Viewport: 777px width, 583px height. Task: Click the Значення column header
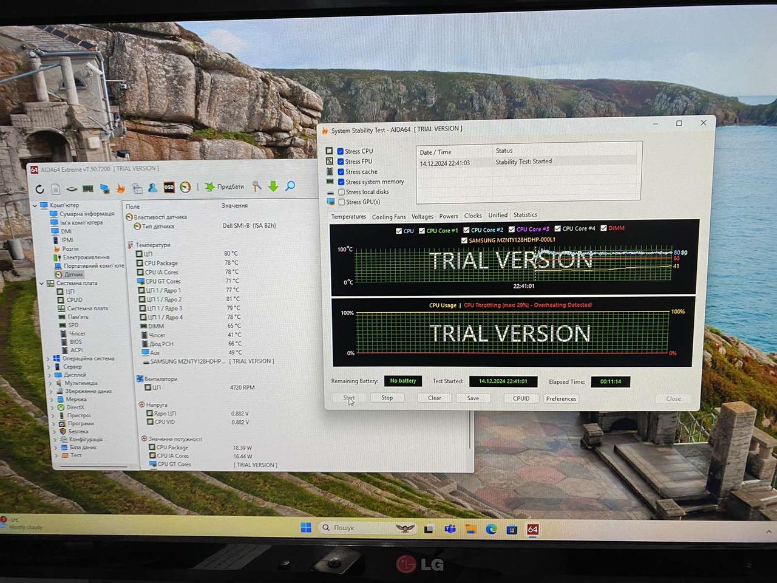(x=235, y=205)
